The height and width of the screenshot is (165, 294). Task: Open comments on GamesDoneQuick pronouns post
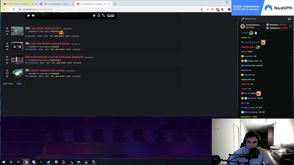[32, 63]
